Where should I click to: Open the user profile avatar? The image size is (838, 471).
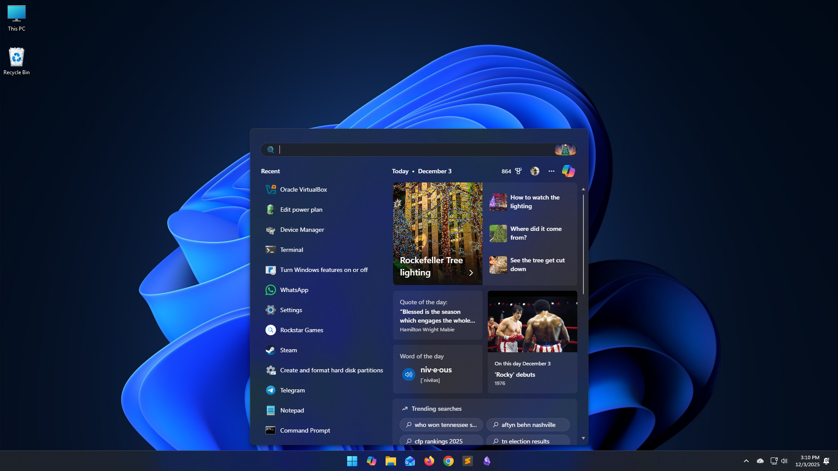535,171
